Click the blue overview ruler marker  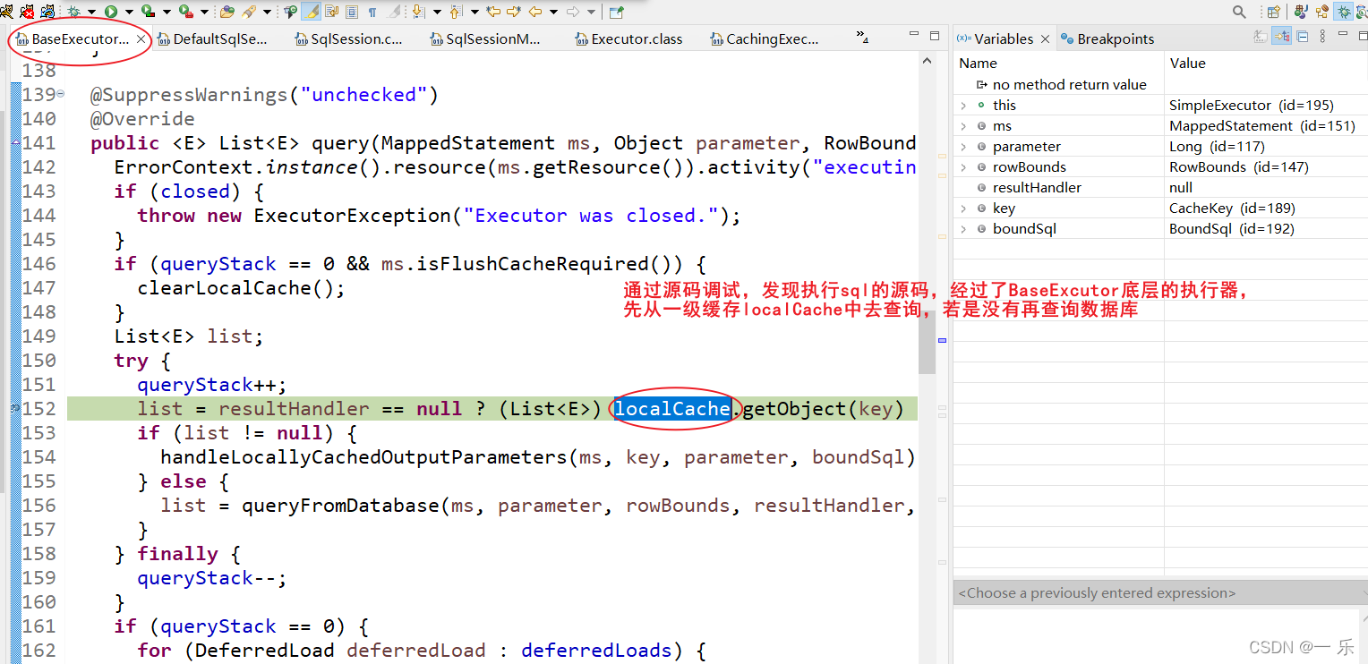pos(942,340)
